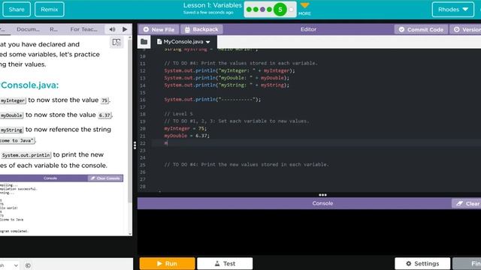Click the MyConsole.java file tab
The image size is (481, 270).
(x=183, y=42)
